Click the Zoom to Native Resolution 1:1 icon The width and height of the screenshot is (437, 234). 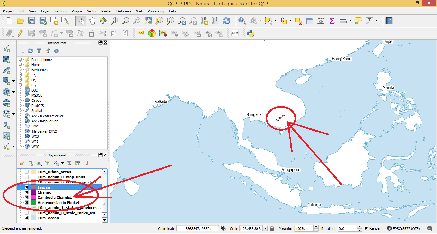coord(137,21)
